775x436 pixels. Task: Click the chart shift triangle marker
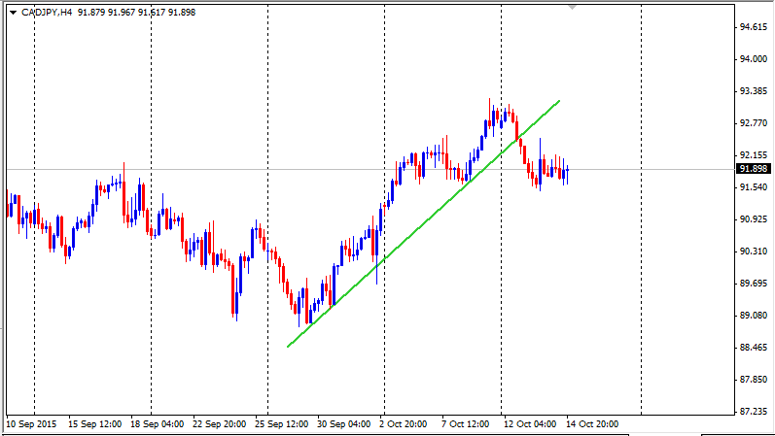tap(572, 8)
